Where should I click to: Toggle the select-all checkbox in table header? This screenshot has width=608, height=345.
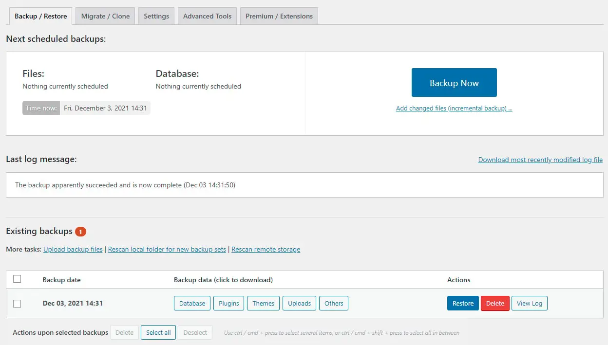[x=17, y=279]
